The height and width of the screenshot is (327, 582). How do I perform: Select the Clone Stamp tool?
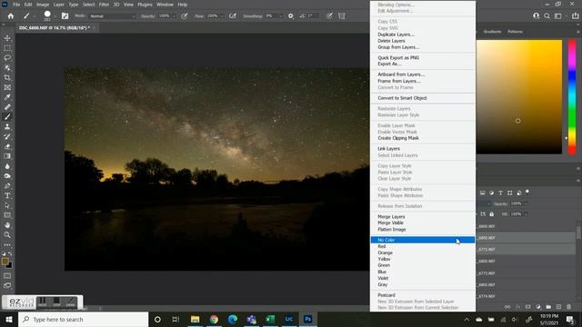(7, 127)
